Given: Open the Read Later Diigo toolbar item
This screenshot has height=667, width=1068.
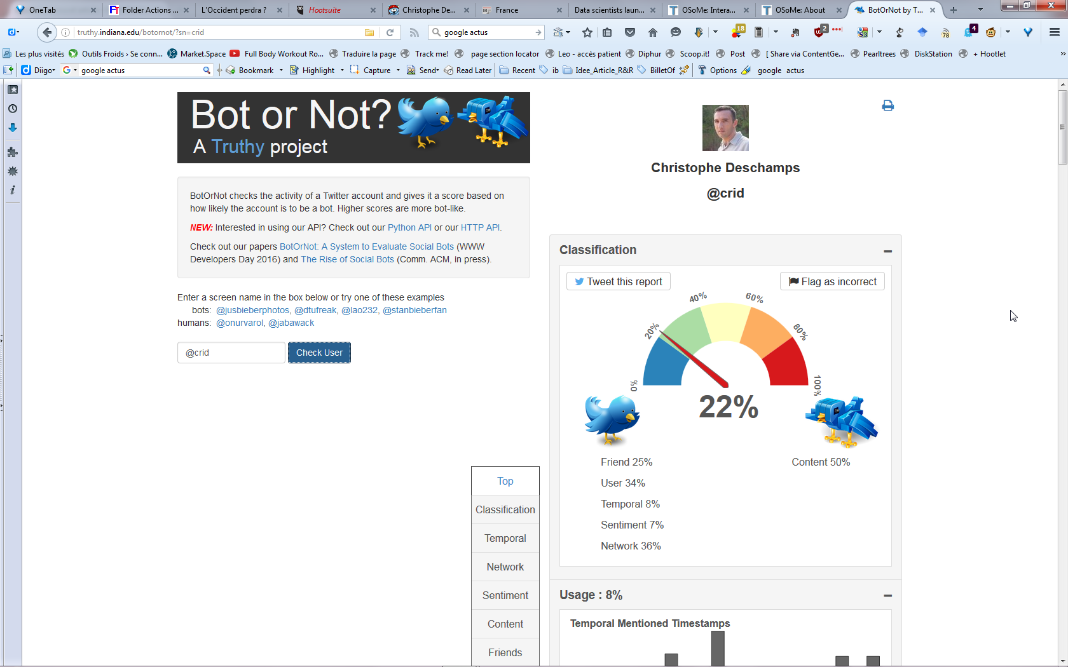Looking at the screenshot, I should point(468,71).
